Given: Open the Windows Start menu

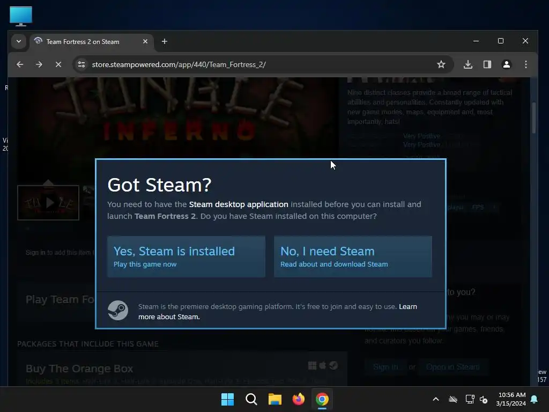Looking at the screenshot, I should 227,399.
